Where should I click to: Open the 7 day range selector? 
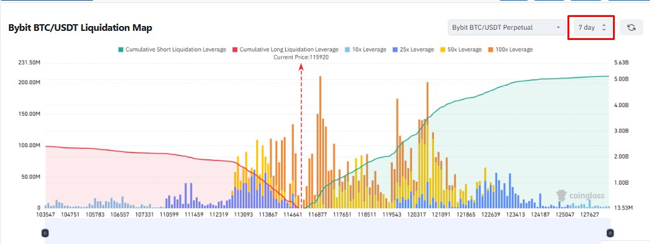tap(592, 28)
